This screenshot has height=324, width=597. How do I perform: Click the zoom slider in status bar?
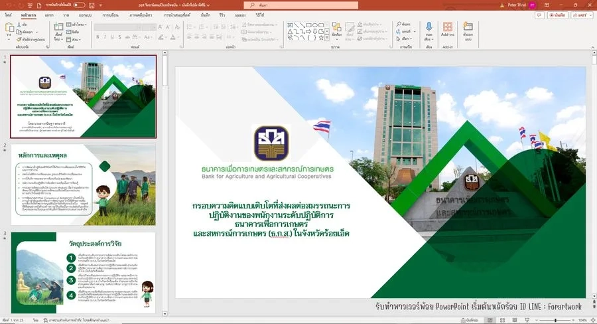pyautogui.click(x=555, y=320)
